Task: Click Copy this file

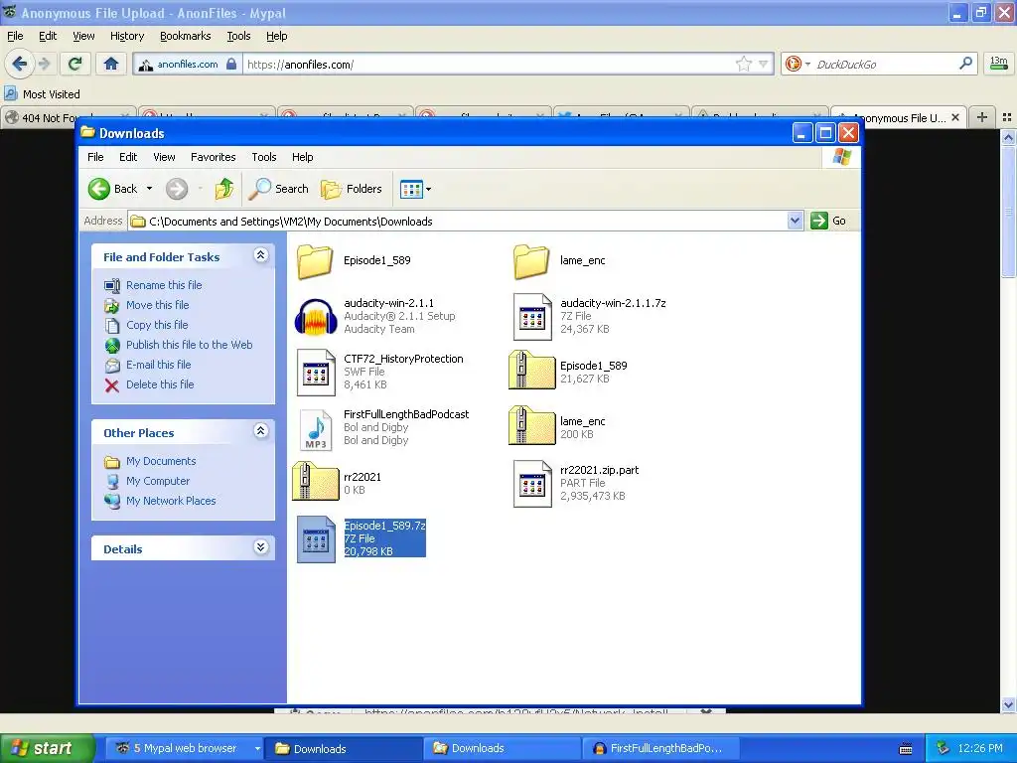Action: click(157, 325)
